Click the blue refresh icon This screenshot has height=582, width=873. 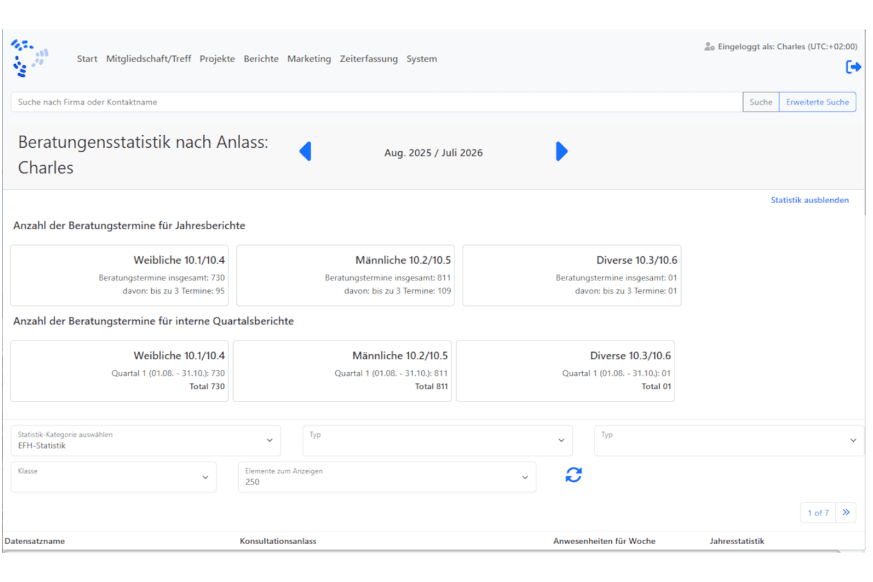click(x=573, y=475)
